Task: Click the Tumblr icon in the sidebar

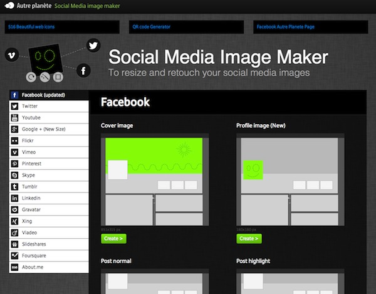Action: pos(14,187)
